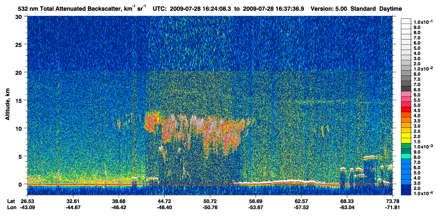436x224 pixels.
Task: Click the 20 km altitude tick label
Action: (x=19, y=72)
